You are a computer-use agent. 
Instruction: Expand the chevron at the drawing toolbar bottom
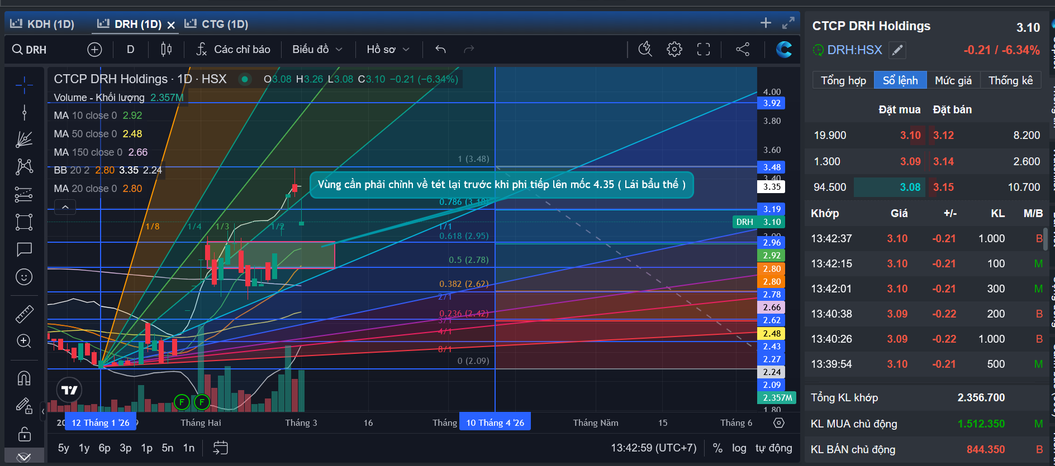tap(24, 458)
